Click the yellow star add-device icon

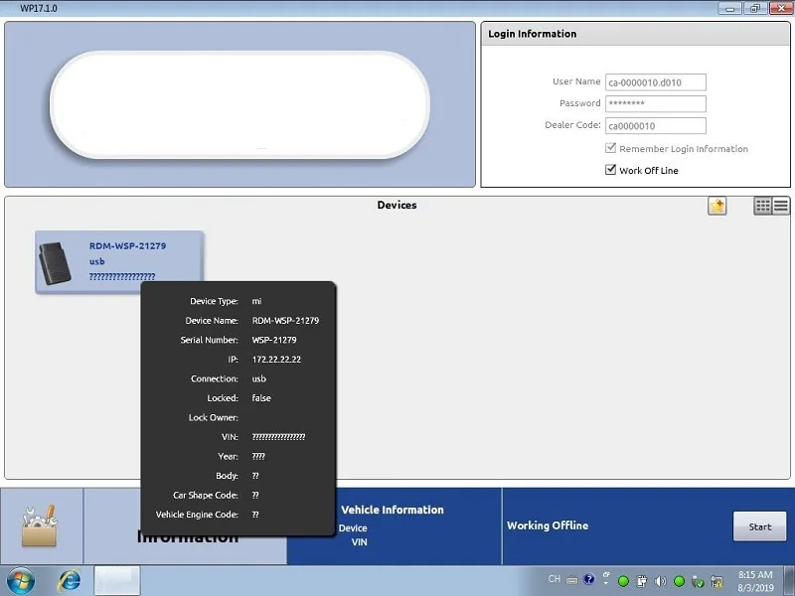(x=716, y=206)
